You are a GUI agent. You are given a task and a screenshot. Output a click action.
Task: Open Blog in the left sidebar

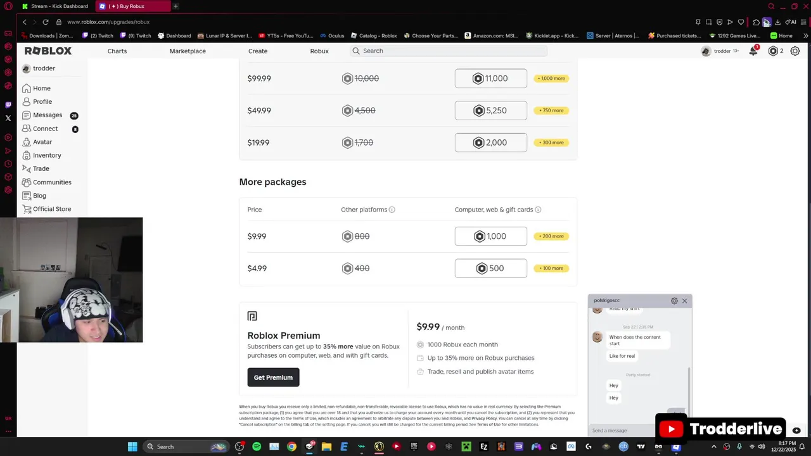click(34, 196)
